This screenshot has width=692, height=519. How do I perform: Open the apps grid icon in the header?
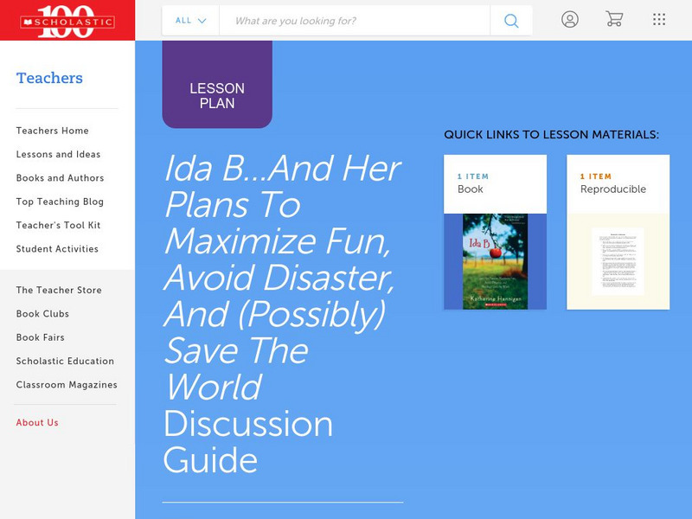(659, 19)
